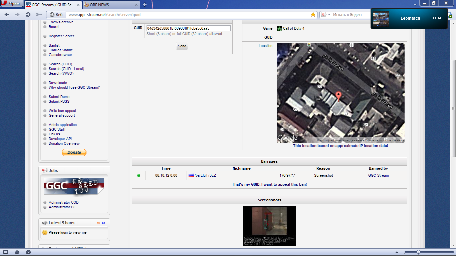
Task: Click the Веб site info badge
Action: click(56, 15)
